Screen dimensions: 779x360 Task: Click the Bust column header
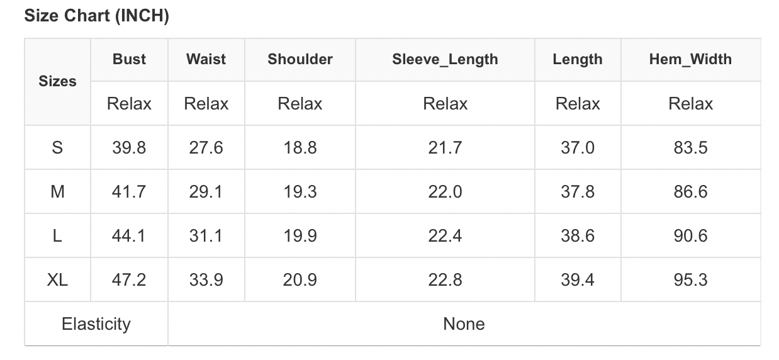(129, 59)
